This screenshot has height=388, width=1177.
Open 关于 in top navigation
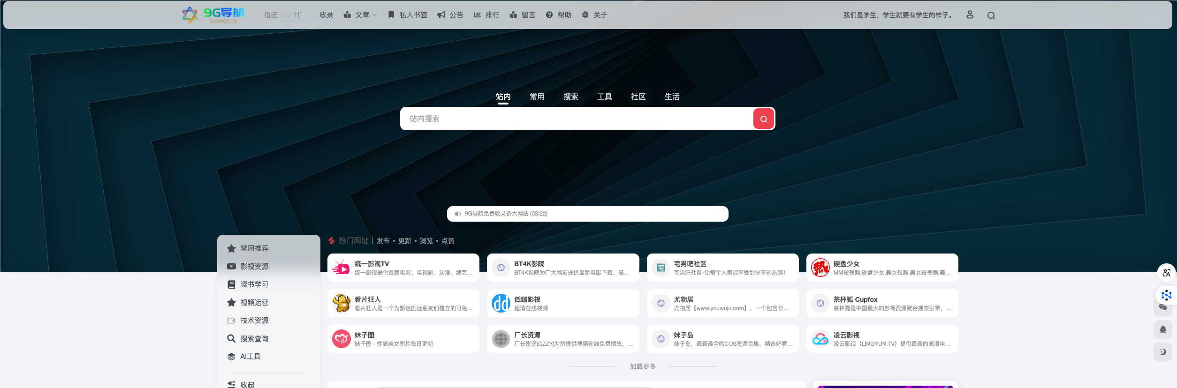click(x=594, y=15)
